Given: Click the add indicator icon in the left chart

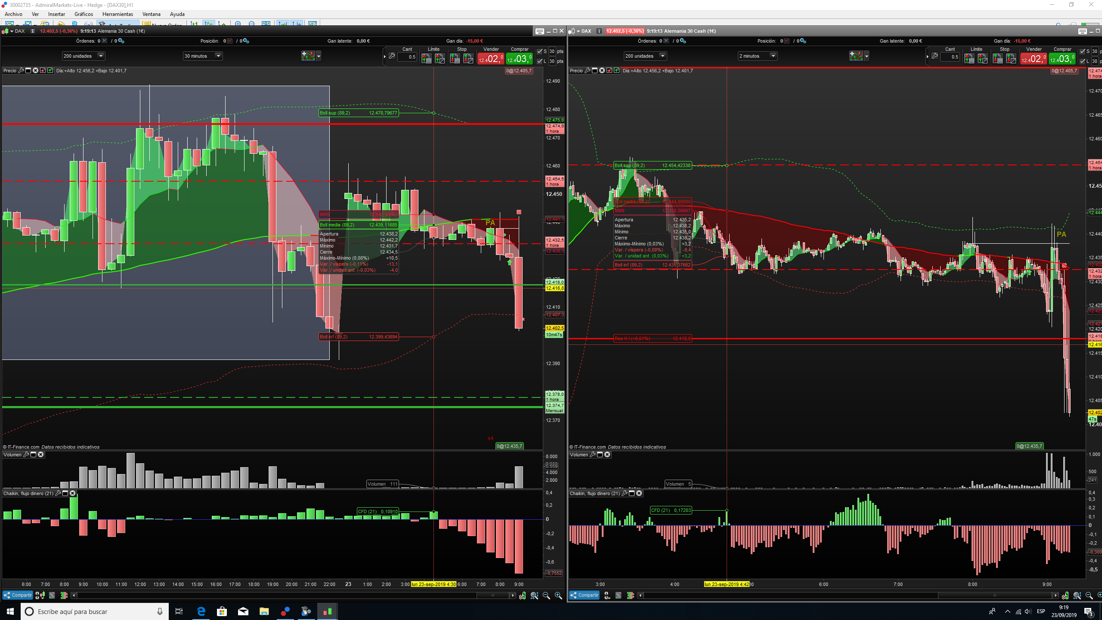Looking at the screenshot, I should pyautogui.click(x=308, y=56).
